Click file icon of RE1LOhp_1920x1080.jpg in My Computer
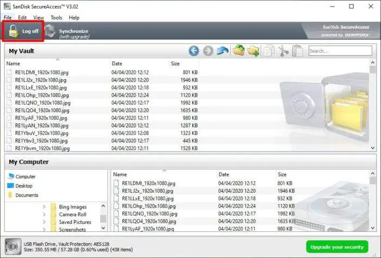 click(116, 206)
